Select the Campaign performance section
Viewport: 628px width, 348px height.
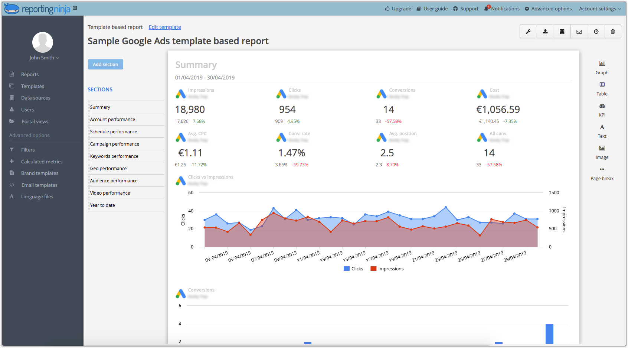[114, 144]
